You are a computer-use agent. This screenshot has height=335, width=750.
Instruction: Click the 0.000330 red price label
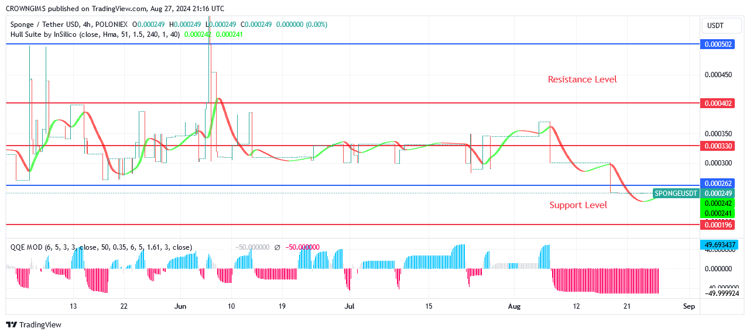tap(718, 146)
